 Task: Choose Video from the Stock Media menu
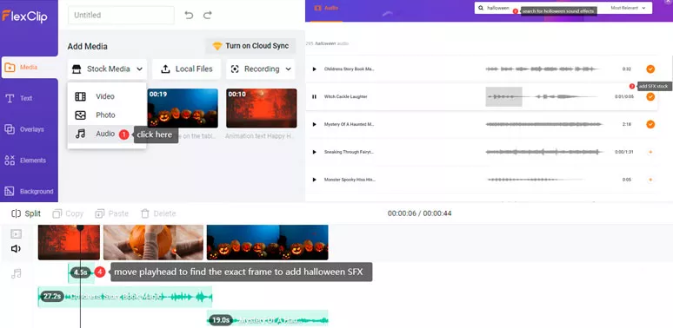(106, 96)
